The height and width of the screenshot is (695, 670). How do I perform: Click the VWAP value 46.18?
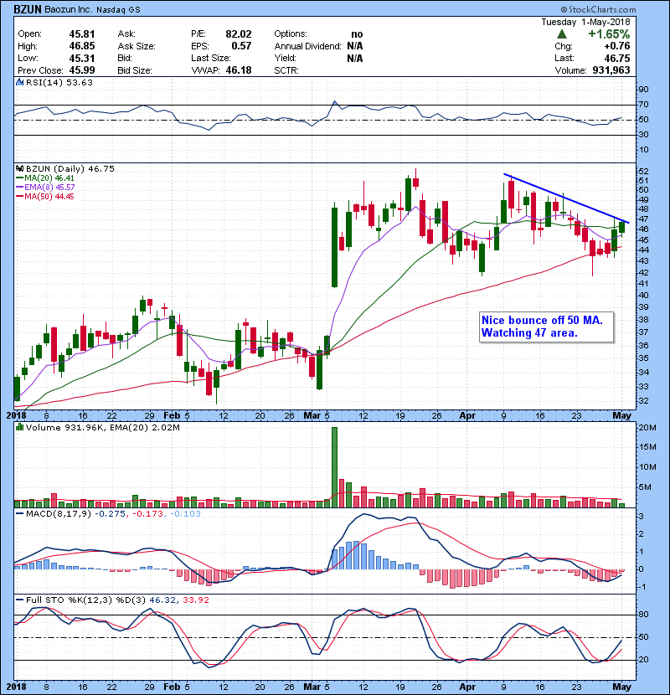click(x=239, y=70)
